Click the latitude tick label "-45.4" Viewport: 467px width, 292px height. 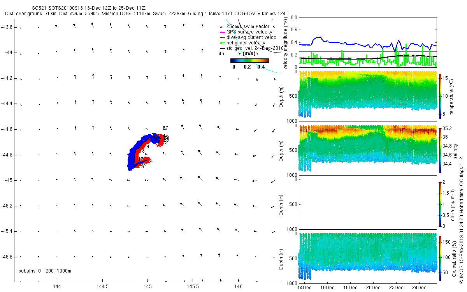click(7, 231)
